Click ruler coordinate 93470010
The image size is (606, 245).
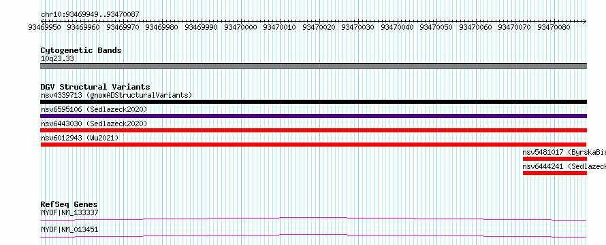coord(279,27)
